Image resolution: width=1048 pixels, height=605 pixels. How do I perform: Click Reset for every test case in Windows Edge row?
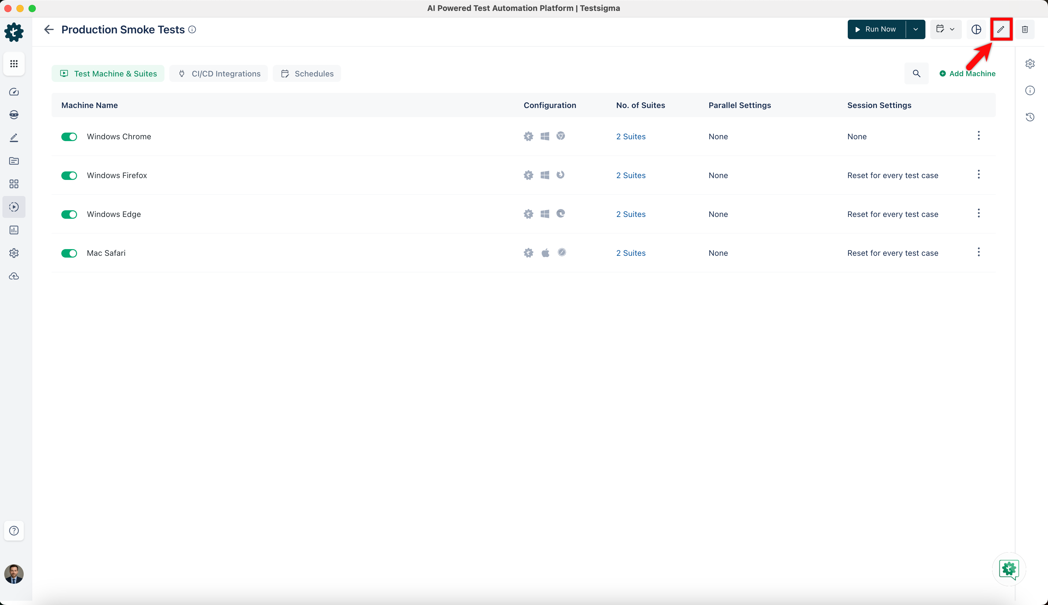[893, 215]
